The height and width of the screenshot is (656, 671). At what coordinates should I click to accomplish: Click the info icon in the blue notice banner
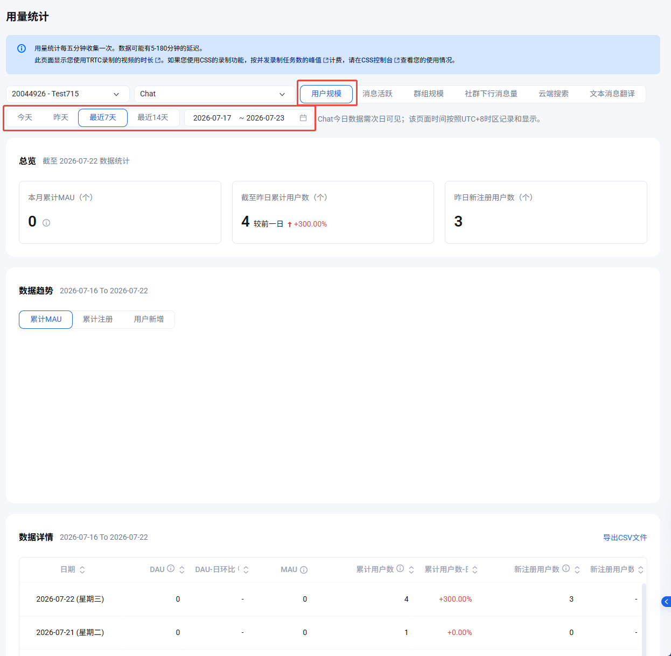coord(22,48)
